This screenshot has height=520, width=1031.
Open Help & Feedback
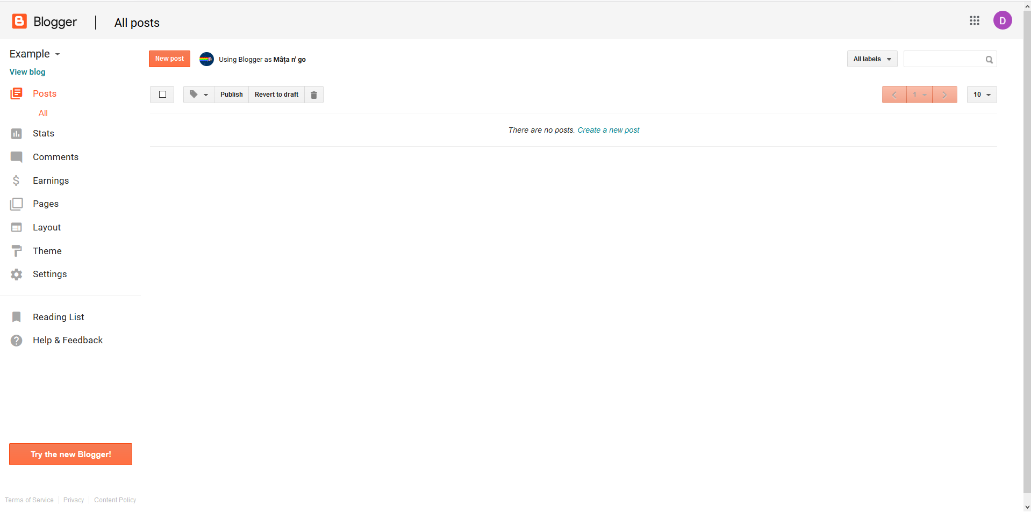(68, 340)
